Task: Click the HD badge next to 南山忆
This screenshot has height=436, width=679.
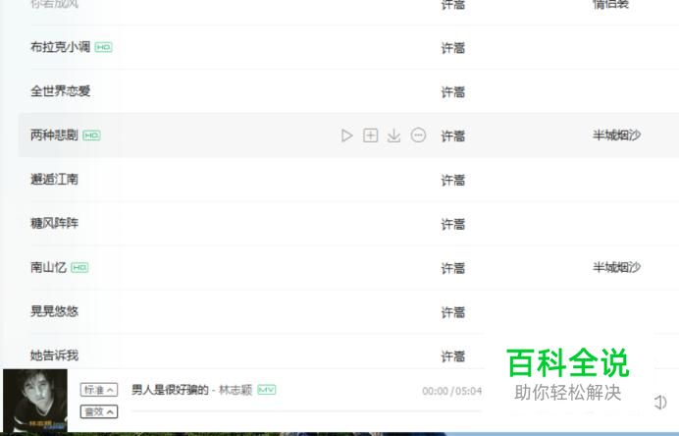Action: [79, 268]
